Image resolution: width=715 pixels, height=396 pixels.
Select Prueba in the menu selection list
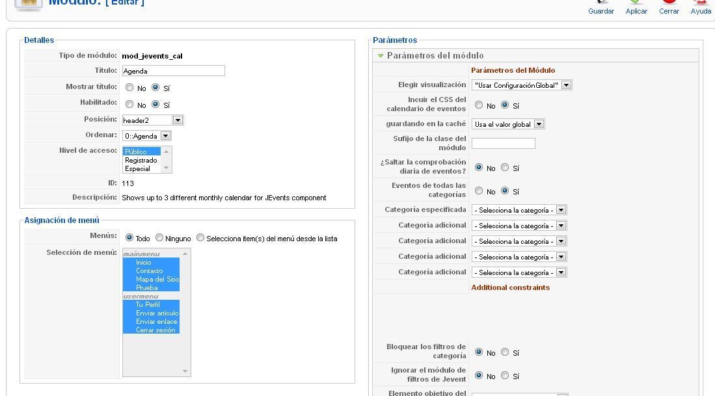(x=151, y=287)
